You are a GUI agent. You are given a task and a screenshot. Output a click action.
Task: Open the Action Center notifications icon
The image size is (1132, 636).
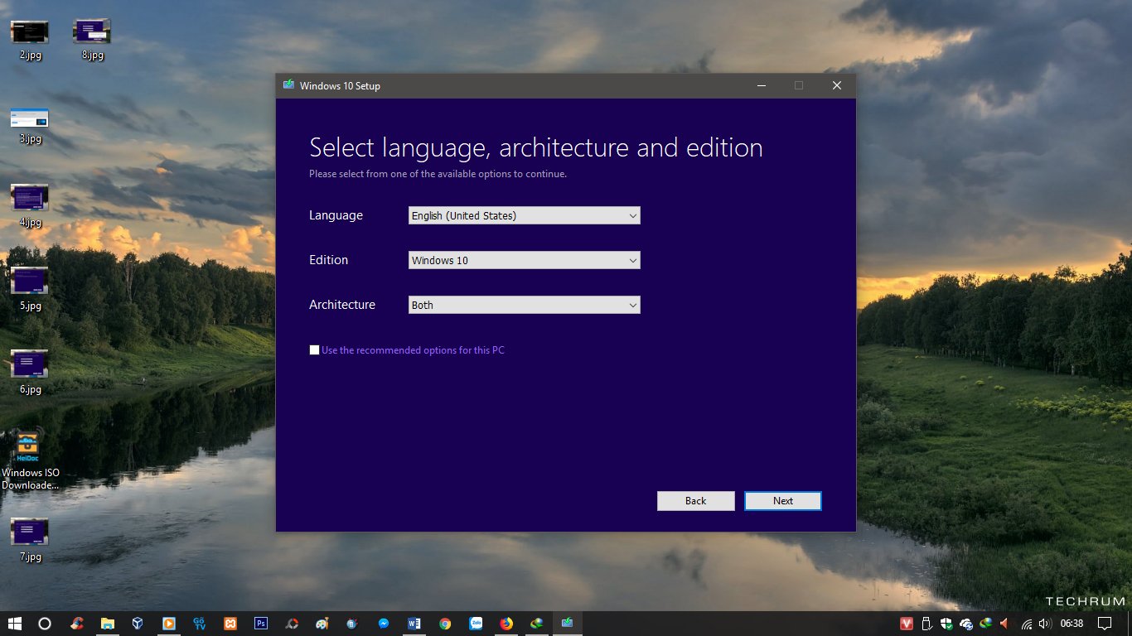click(x=1104, y=624)
